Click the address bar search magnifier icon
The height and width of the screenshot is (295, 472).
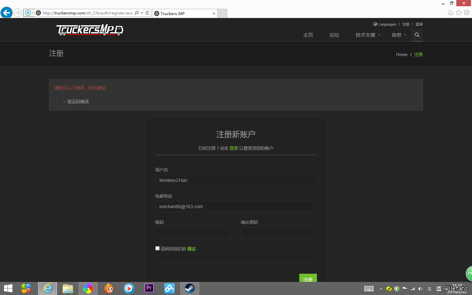click(x=137, y=13)
